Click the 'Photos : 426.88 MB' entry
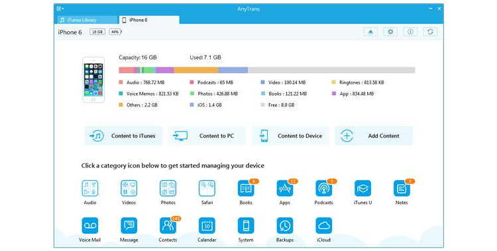Viewport: 497px width, 251px height. point(214,94)
